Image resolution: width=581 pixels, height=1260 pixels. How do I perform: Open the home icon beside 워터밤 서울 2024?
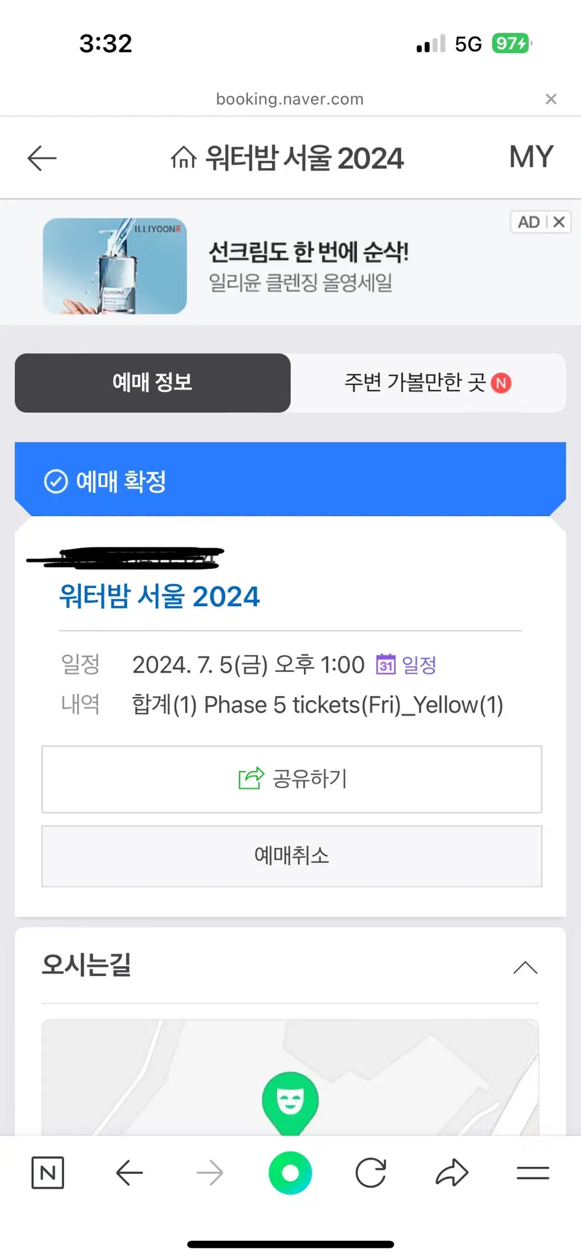183,158
